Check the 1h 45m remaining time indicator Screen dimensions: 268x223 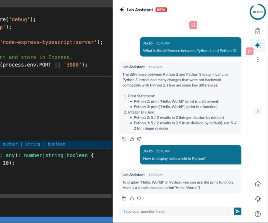tap(258, 12)
